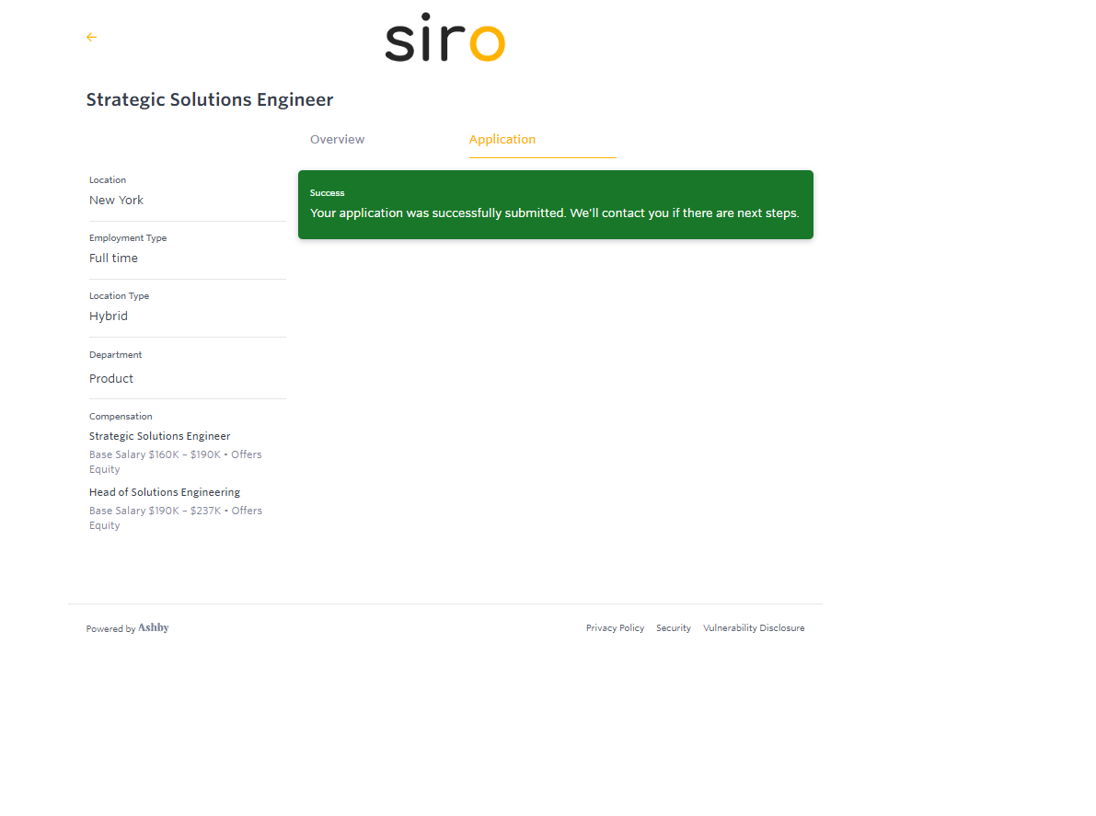Viewport: 1096px width, 816px height.
Task: Click the Head of Solutions Engineering title
Action: (165, 492)
